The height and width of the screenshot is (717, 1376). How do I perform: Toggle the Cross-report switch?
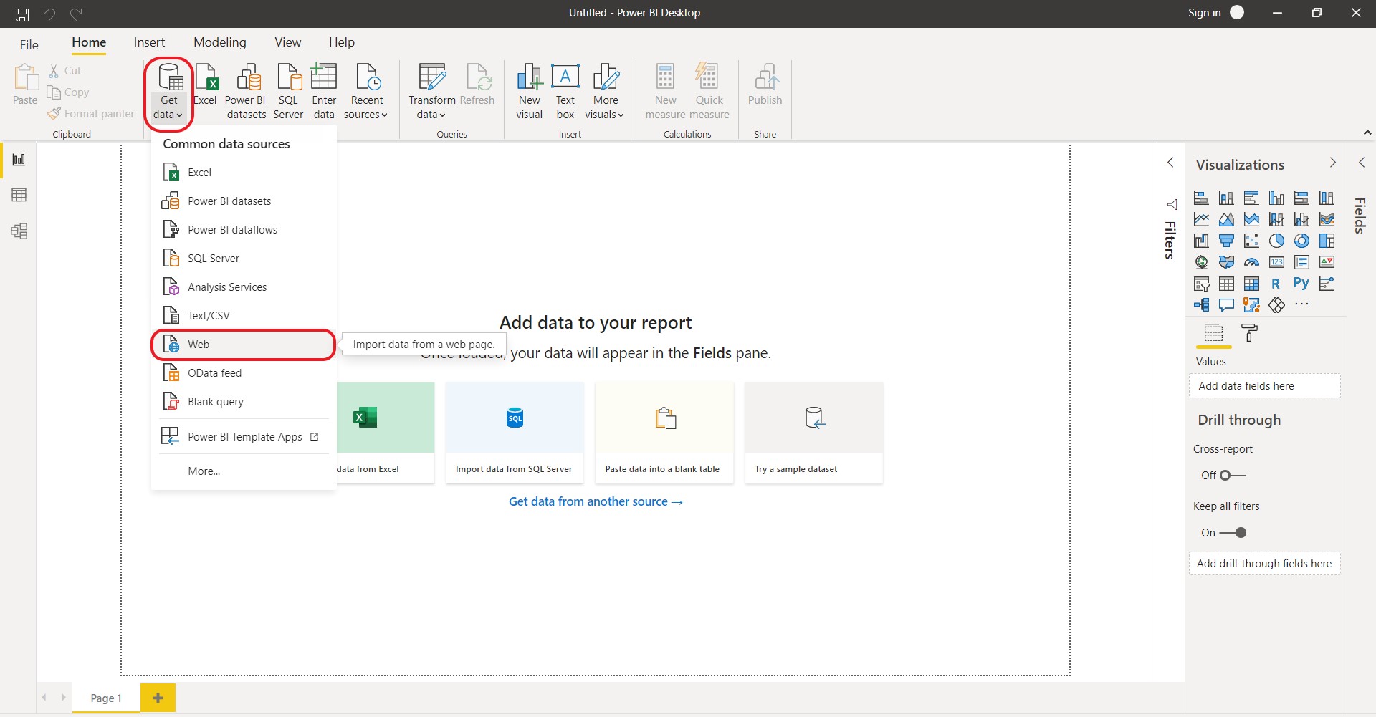pos(1233,476)
